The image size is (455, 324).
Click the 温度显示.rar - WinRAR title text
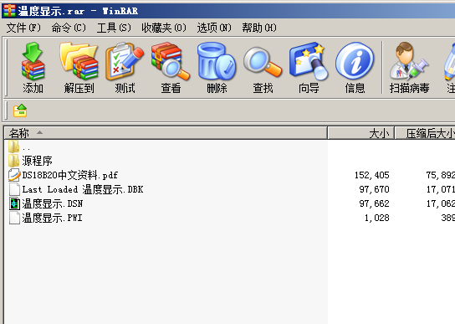(x=78, y=11)
